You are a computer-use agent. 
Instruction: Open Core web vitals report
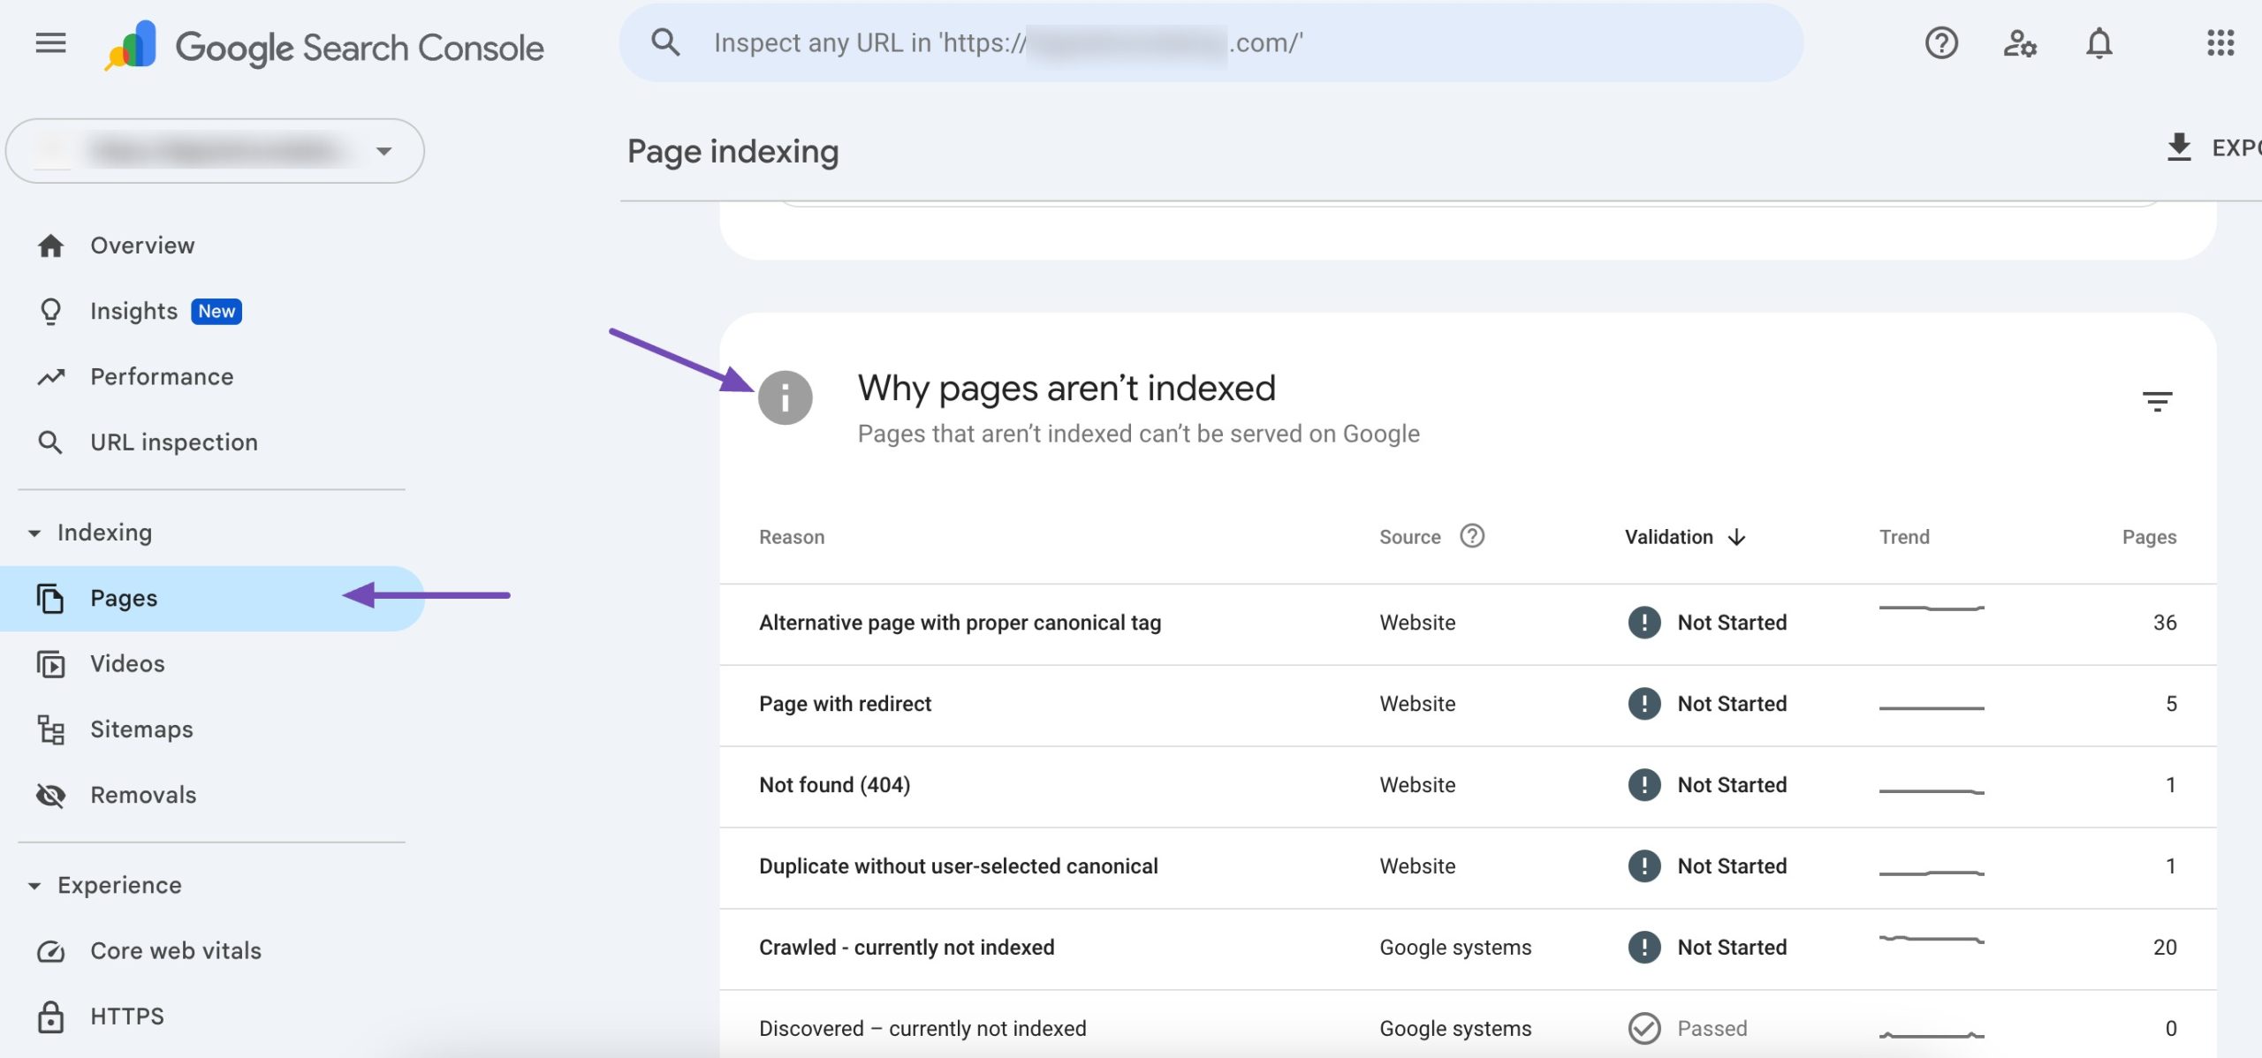coord(176,951)
